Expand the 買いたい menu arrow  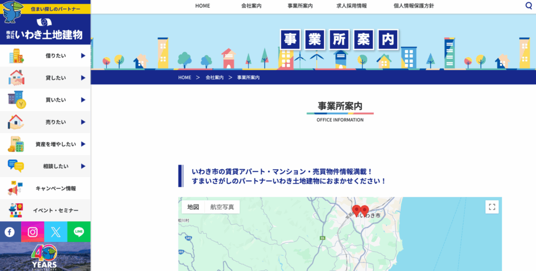click(83, 100)
